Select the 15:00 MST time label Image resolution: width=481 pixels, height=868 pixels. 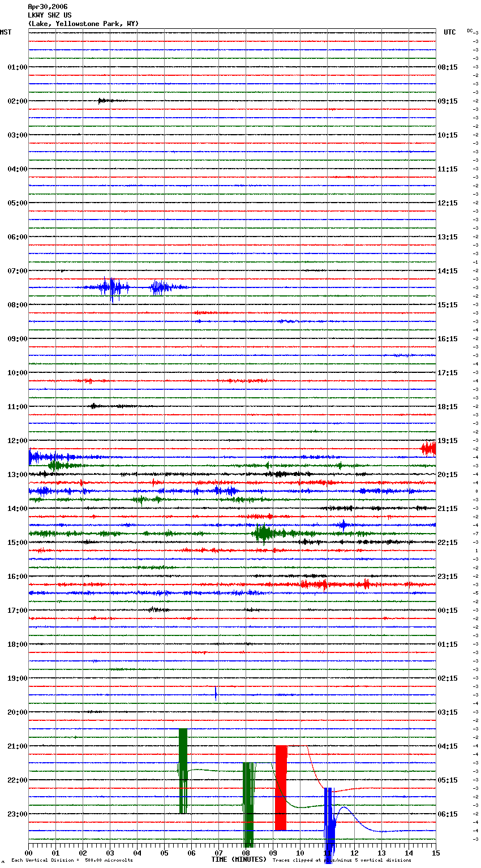click(x=18, y=543)
